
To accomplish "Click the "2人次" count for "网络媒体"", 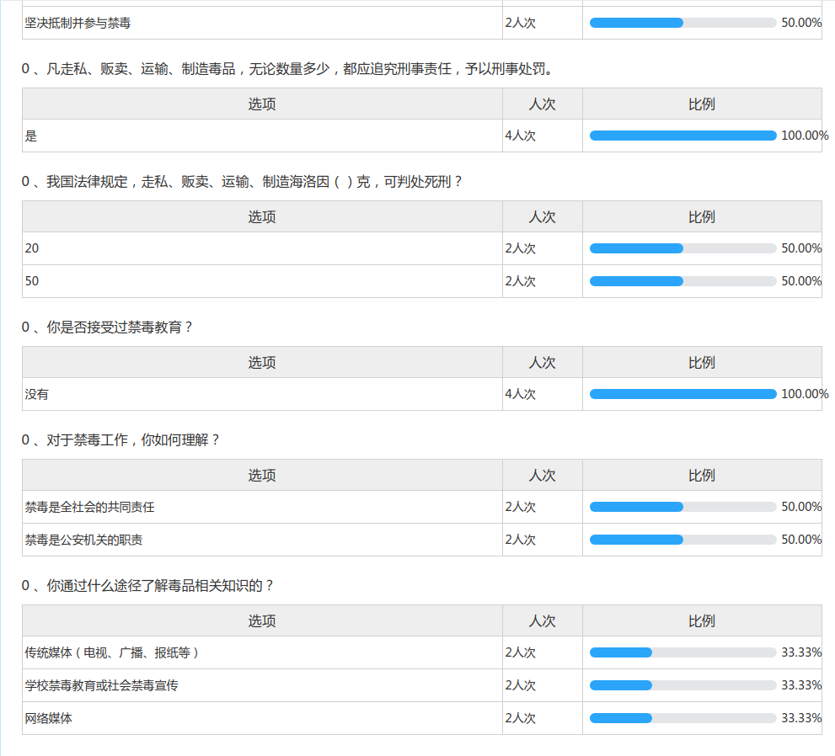I will 520,718.
